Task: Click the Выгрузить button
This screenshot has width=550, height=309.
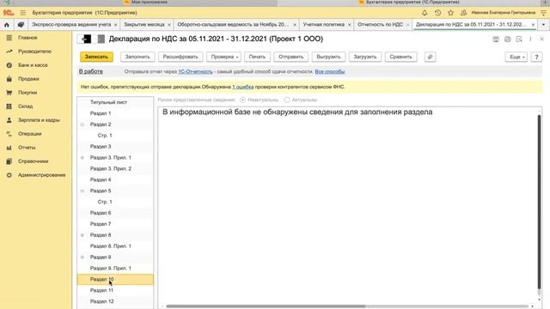Action: point(328,57)
